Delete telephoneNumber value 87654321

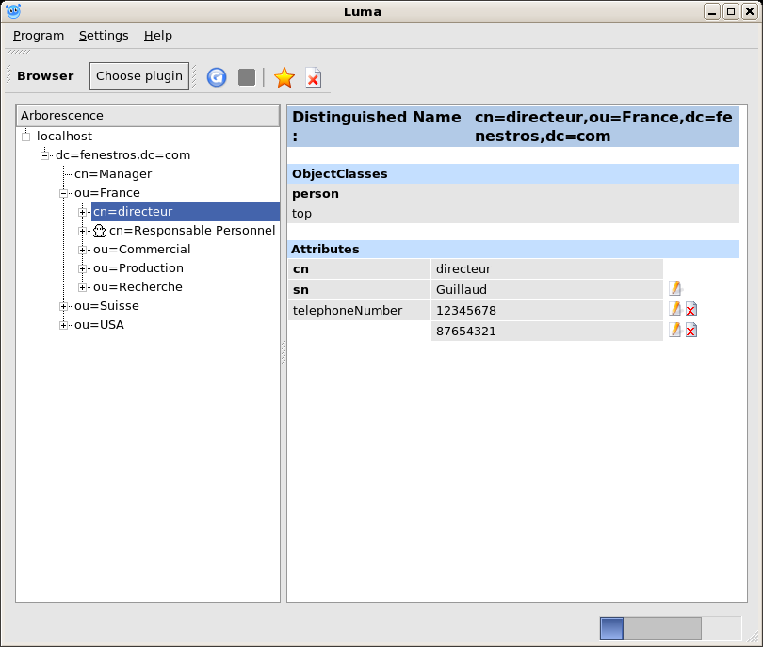[x=691, y=330]
